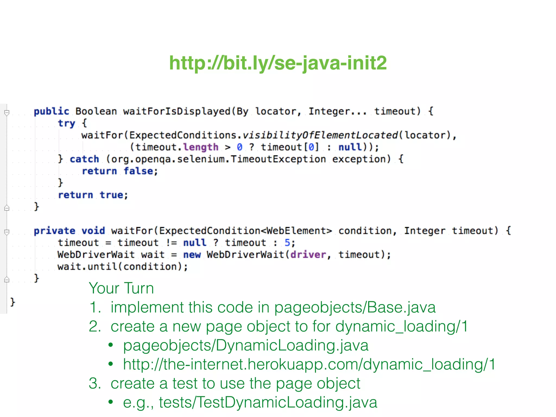Viewport: 556px width, 417px height.
Task: Click the 'return false;' statement
Action: pos(120,171)
